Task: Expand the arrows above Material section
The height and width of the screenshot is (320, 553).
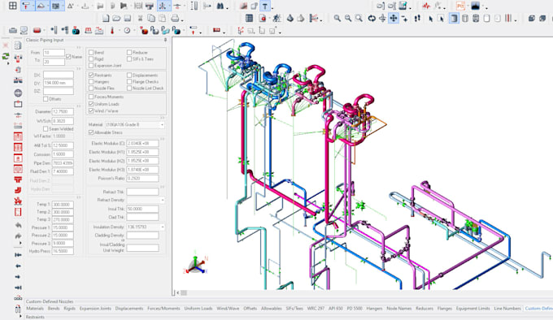Action: pos(162,118)
